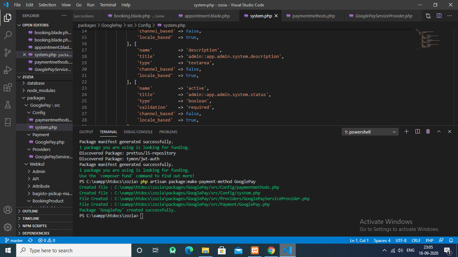Maximize the panel size with chevron up
The height and width of the screenshot is (257, 458).
439,132
